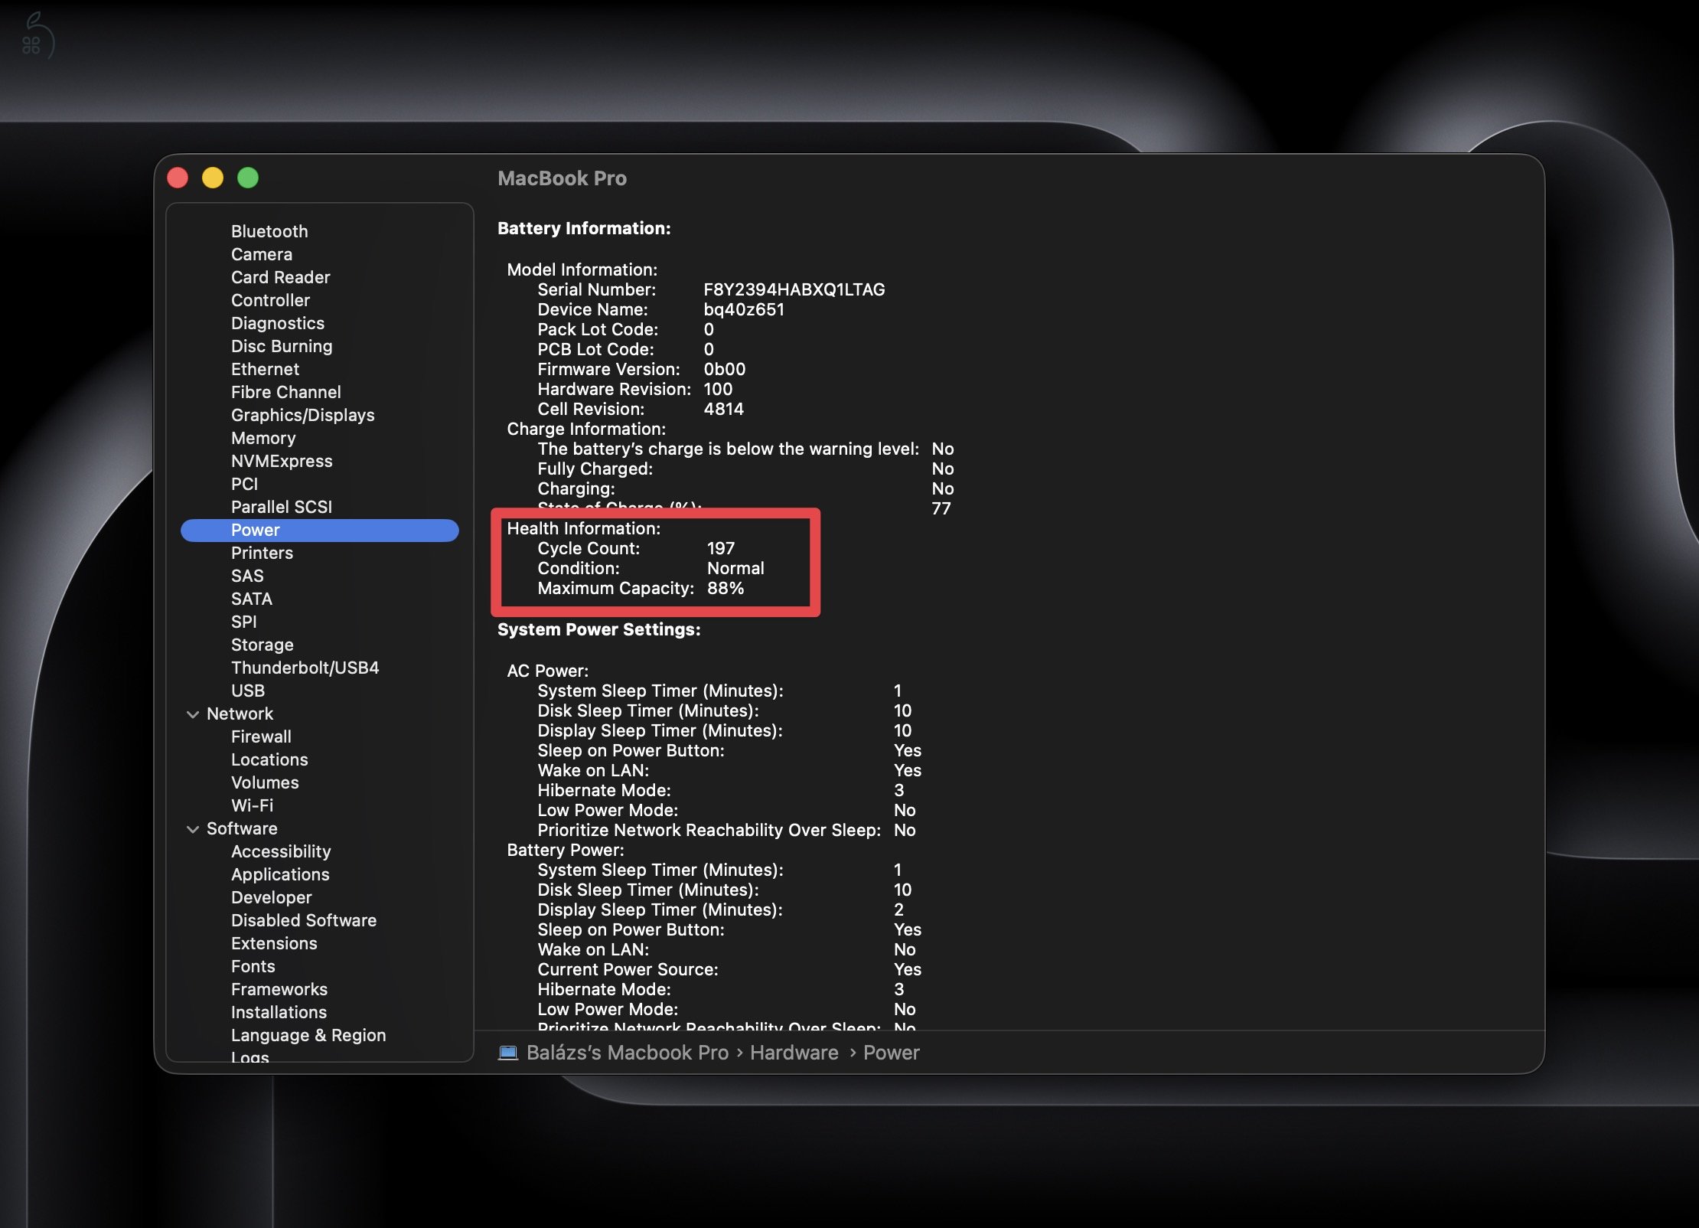Select Disabled Software in the sidebar

point(303,920)
